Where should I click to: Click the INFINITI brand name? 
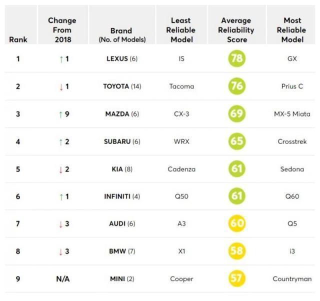click(x=117, y=196)
